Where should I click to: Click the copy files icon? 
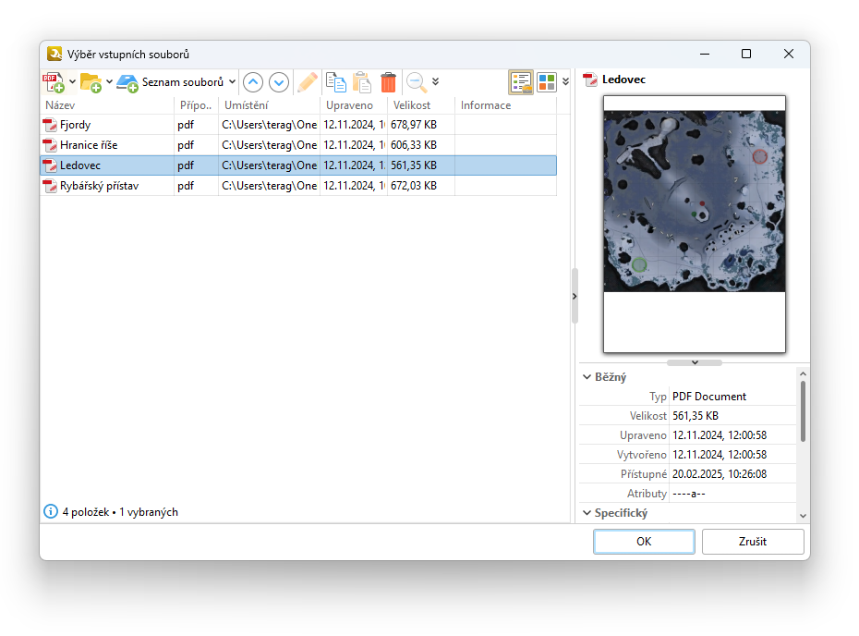click(336, 82)
